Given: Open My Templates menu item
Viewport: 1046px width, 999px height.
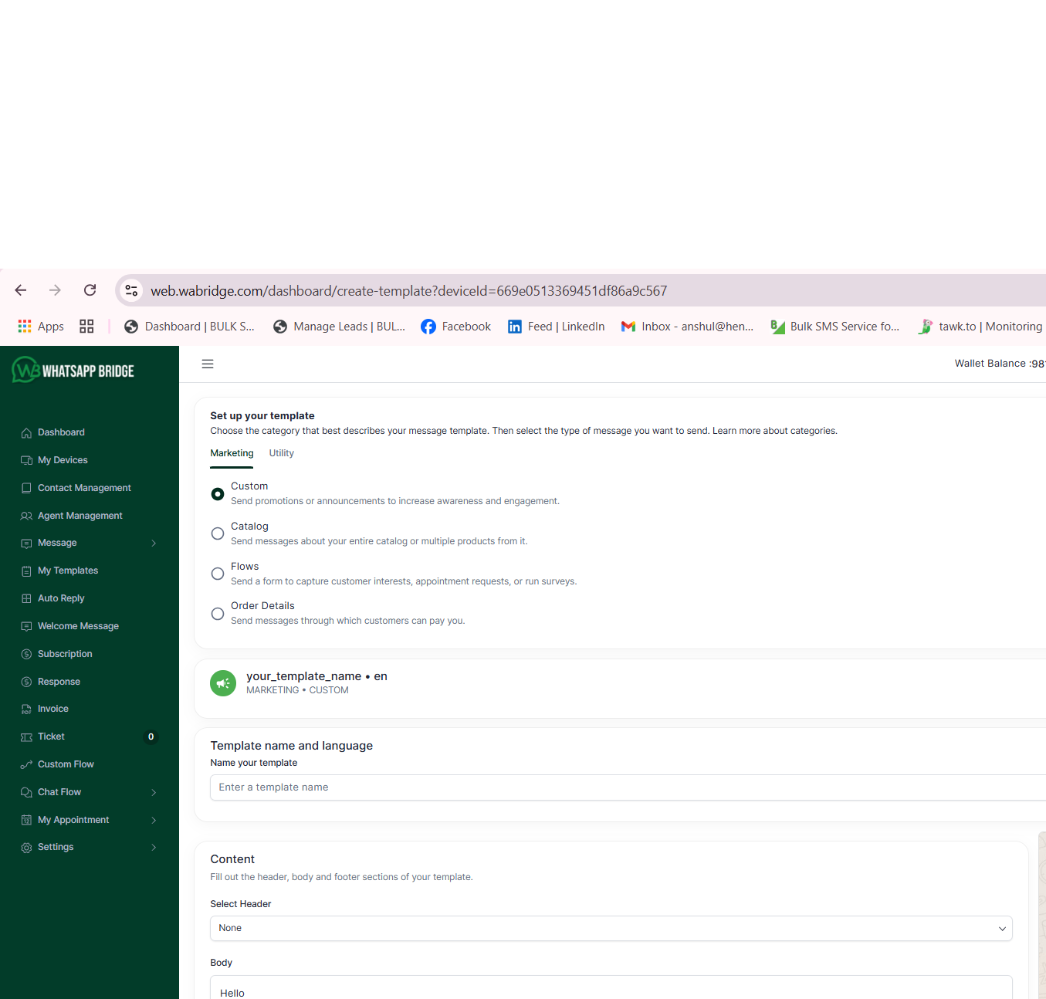Looking at the screenshot, I should (x=68, y=571).
